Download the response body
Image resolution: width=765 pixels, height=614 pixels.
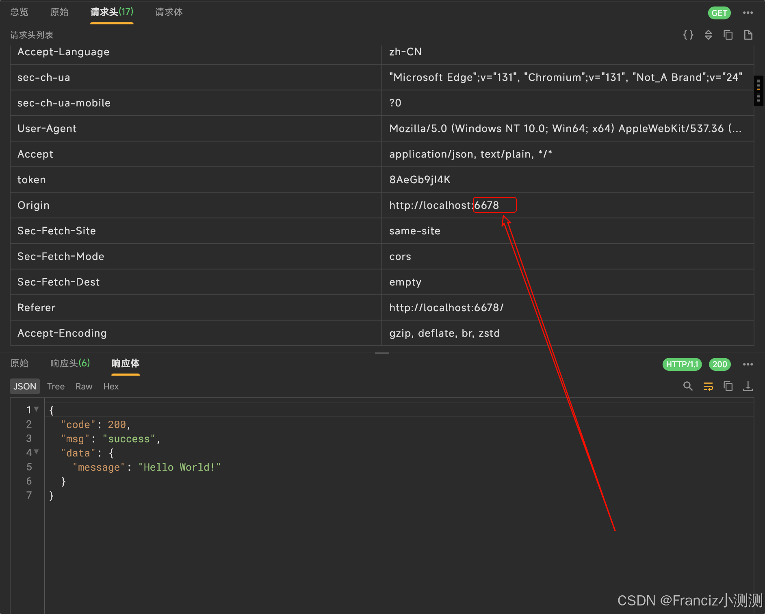tap(748, 386)
